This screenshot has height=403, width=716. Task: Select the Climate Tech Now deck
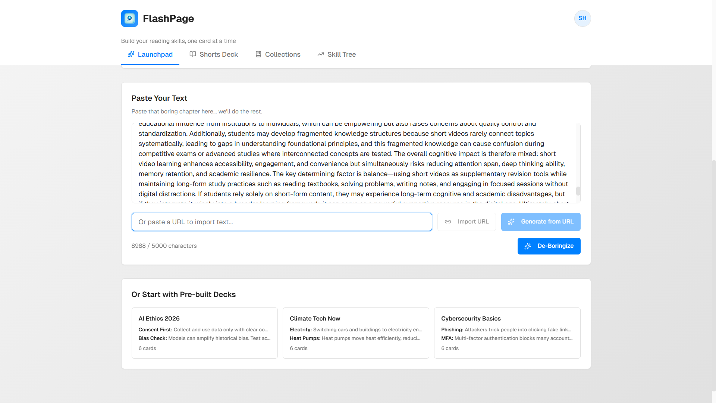[356, 333]
